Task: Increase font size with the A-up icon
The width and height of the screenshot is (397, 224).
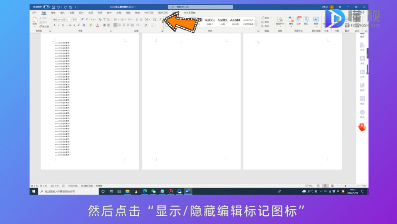Action: (83, 20)
